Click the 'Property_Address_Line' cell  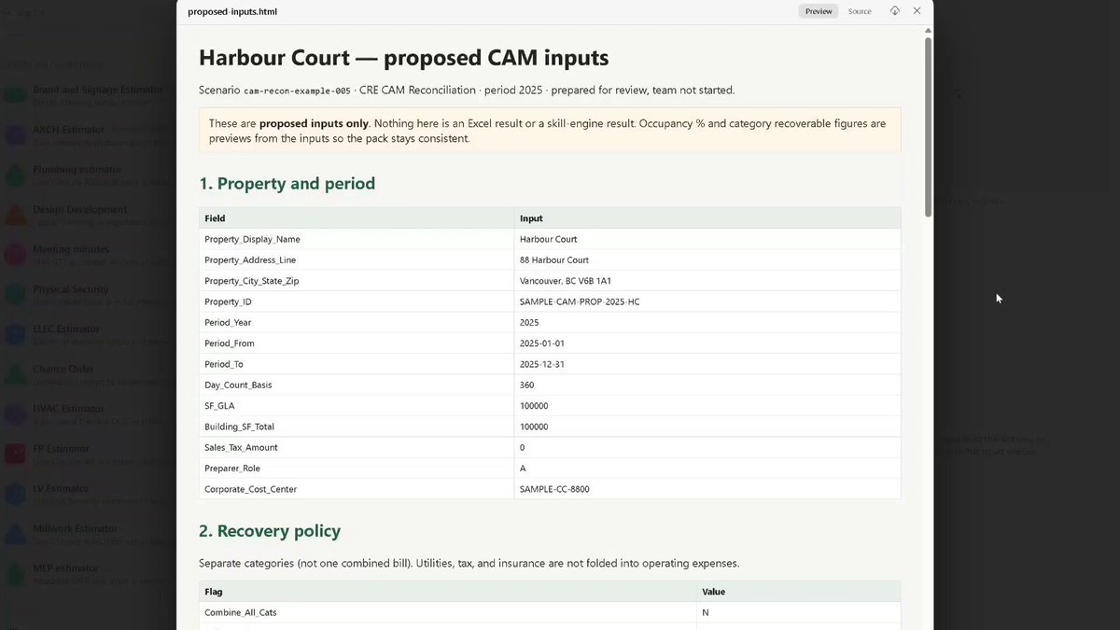tap(357, 259)
